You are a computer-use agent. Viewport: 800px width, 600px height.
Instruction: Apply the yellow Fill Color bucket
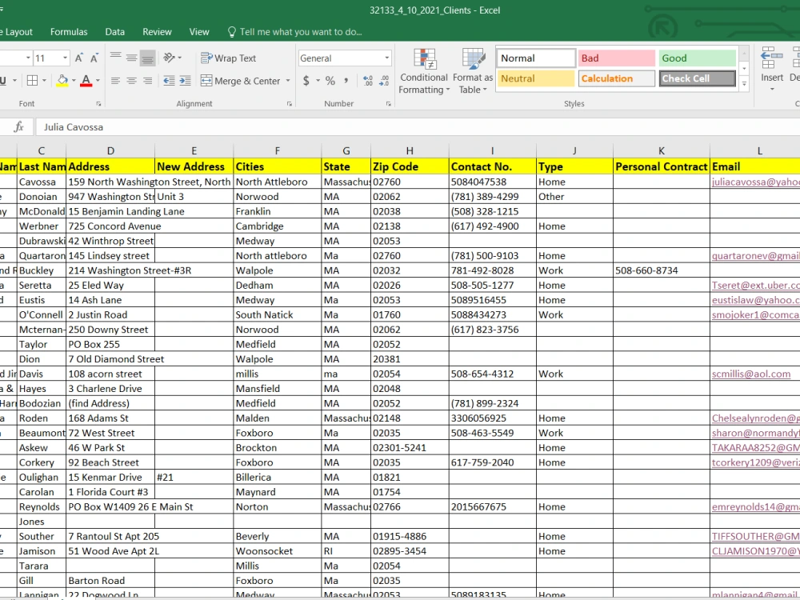62,81
